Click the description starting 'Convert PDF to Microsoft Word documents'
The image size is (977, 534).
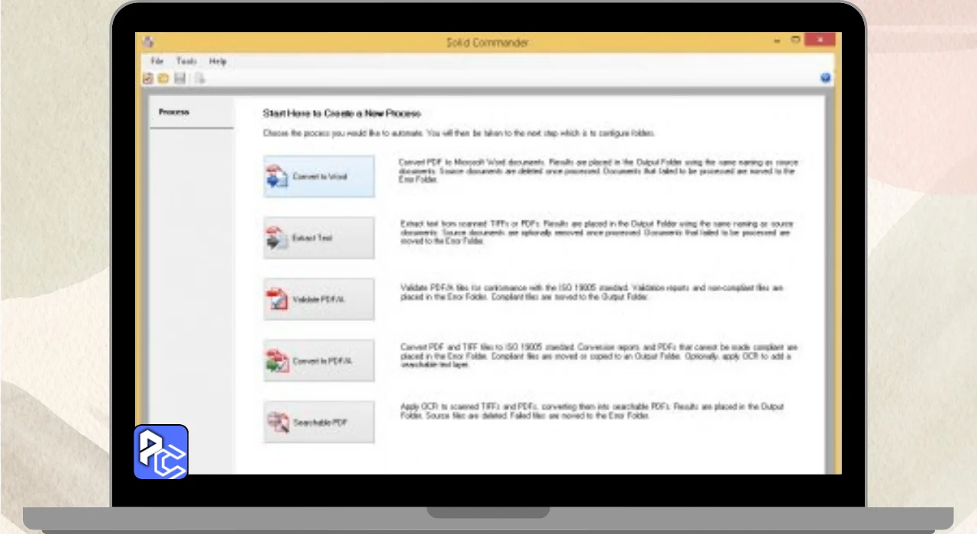tap(599, 172)
